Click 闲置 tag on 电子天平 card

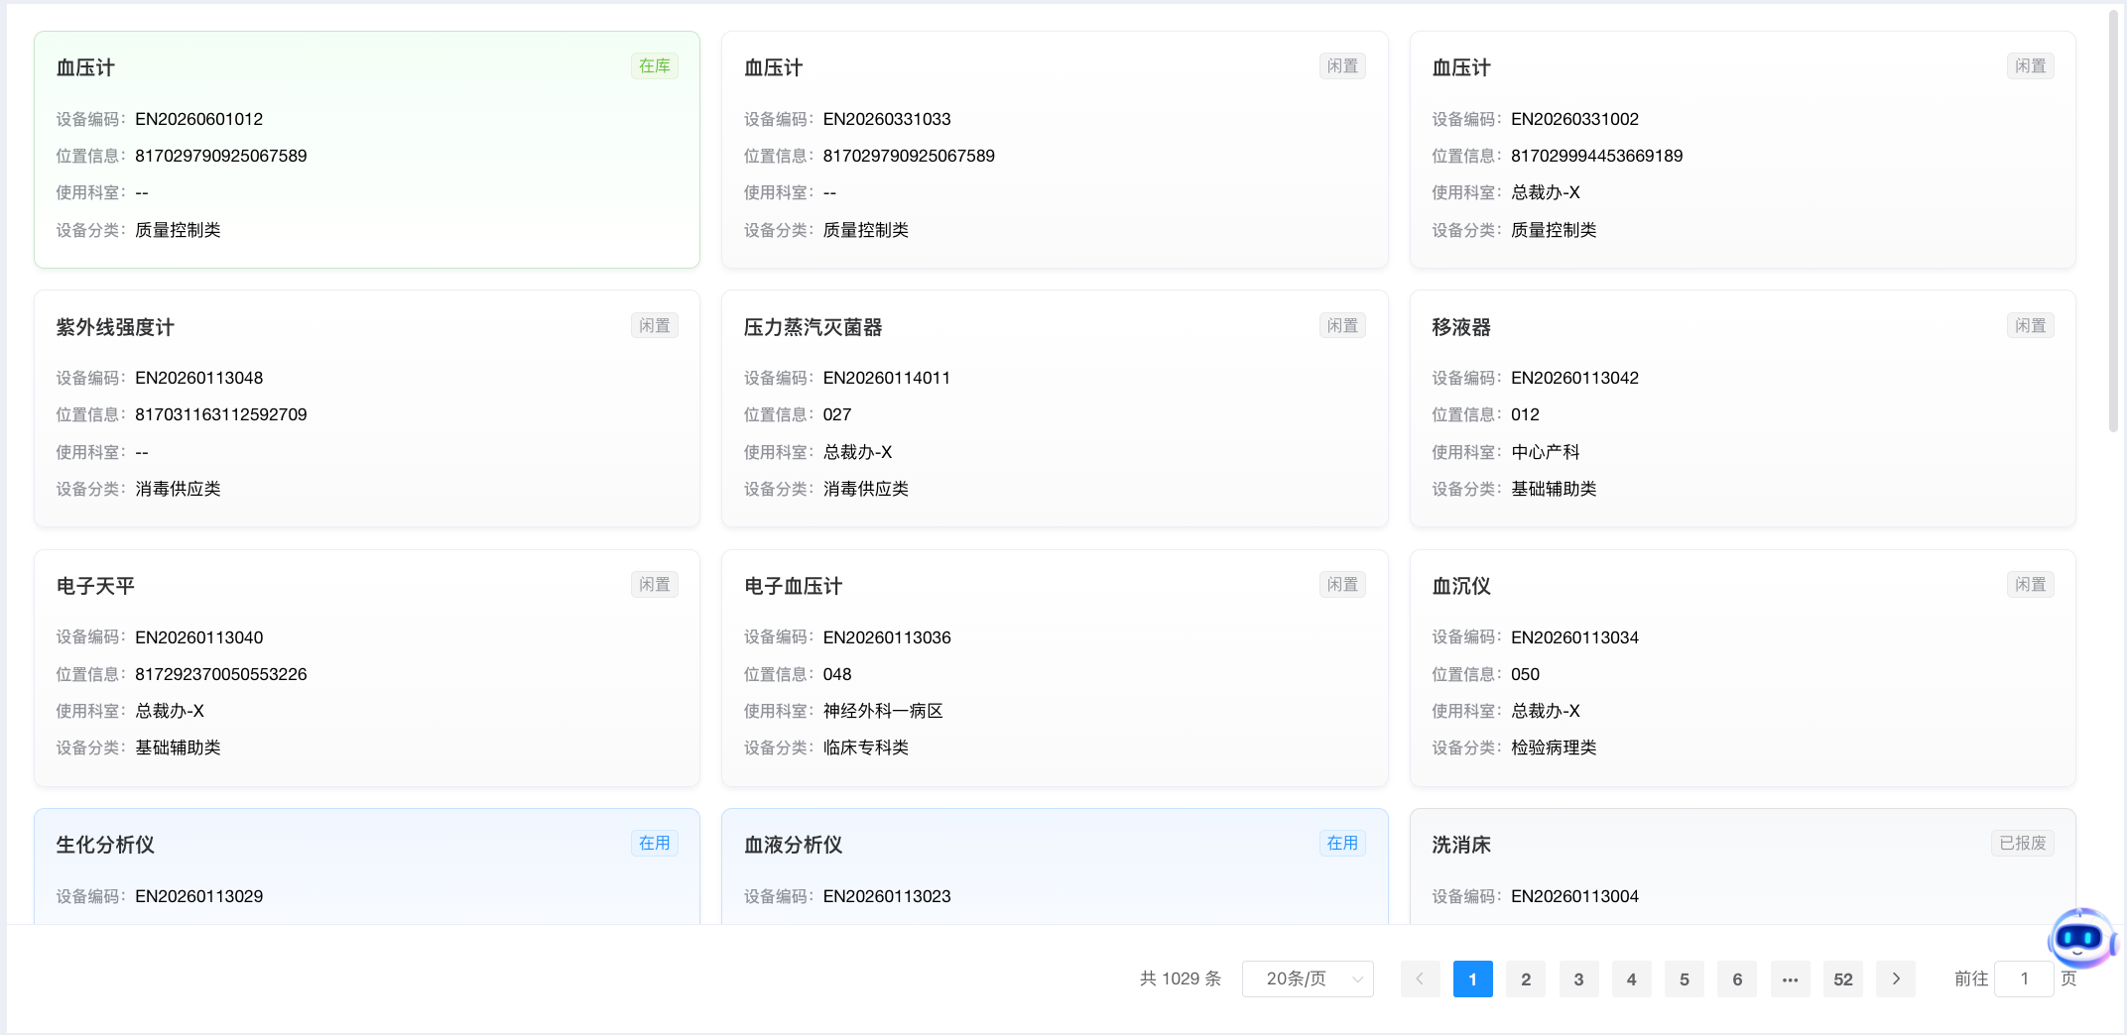pyautogui.click(x=655, y=585)
